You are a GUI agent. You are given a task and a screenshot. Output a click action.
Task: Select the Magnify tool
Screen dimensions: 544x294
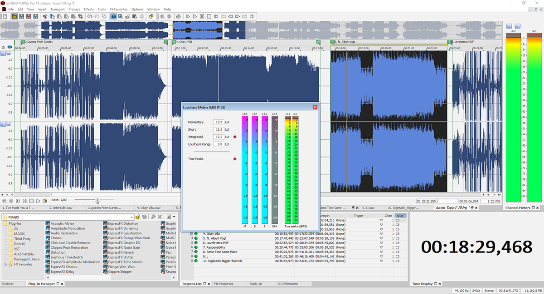(121, 16)
